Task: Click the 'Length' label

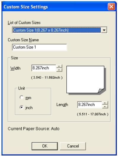Action: click(62, 105)
